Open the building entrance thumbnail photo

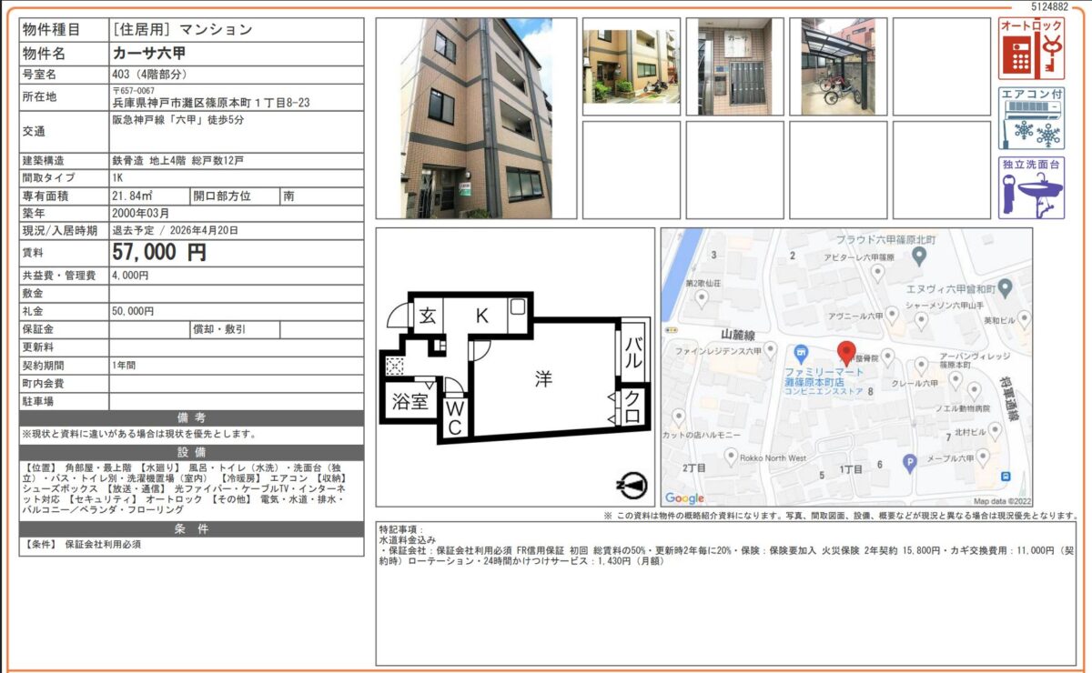tap(631, 66)
